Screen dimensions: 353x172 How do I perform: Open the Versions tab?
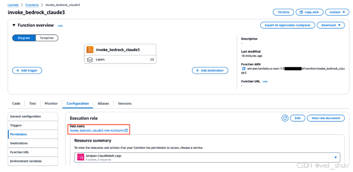pos(125,104)
